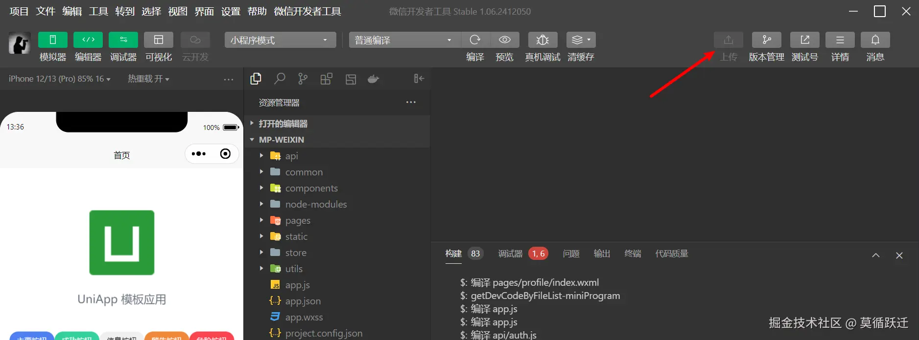Expand the api folder
This screenshot has width=919, height=340.
pyautogui.click(x=337, y=156)
